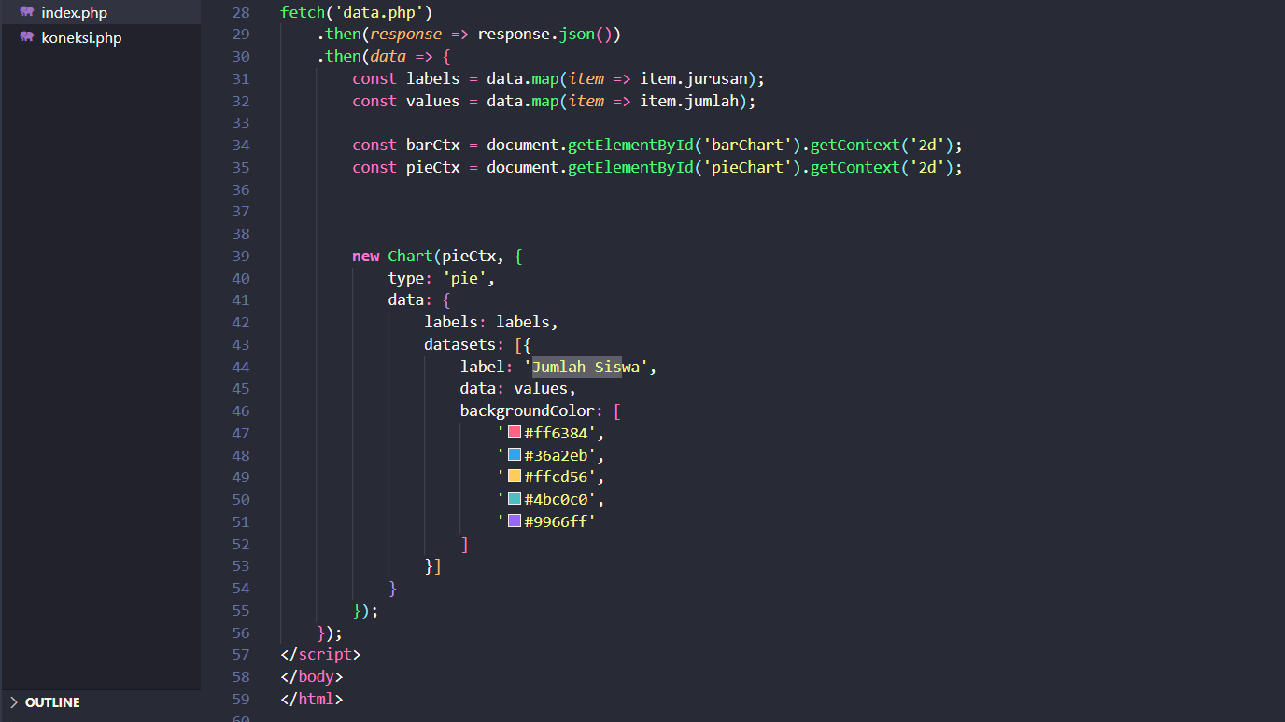The width and height of the screenshot is (1285, 722).
Task: Click the PHP elephant icon beside koneksi.php
Action: click(26, 37)
